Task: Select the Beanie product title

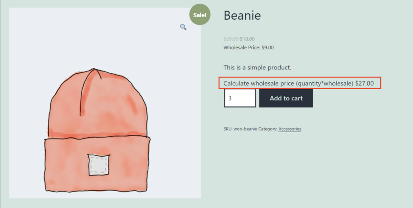Action: click(242, 15)
